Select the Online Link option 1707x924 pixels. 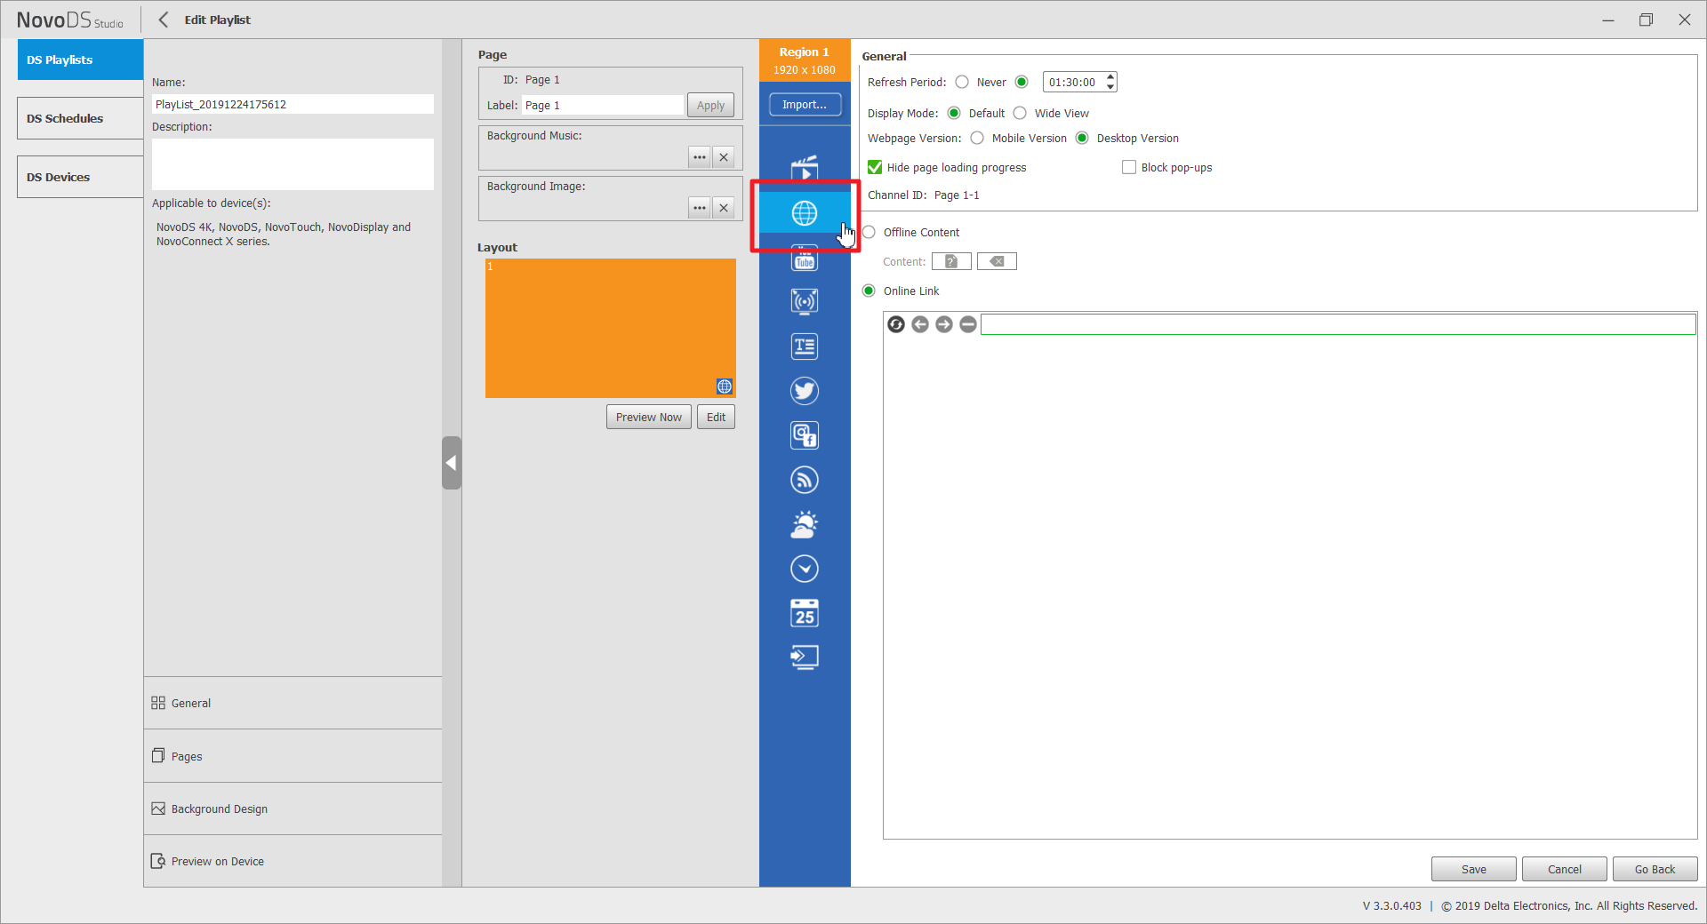coord(869,291)
